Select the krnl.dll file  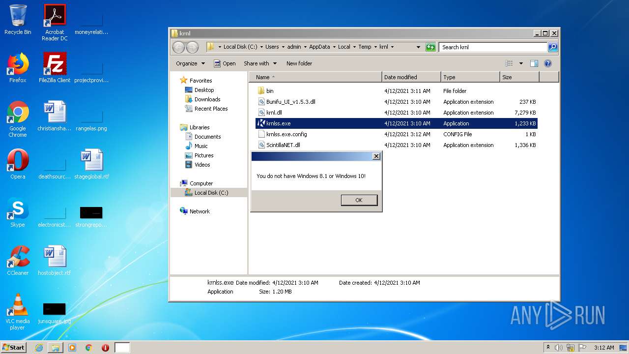[274, 113]
